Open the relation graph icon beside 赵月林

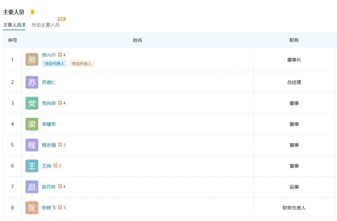point(62,186)
